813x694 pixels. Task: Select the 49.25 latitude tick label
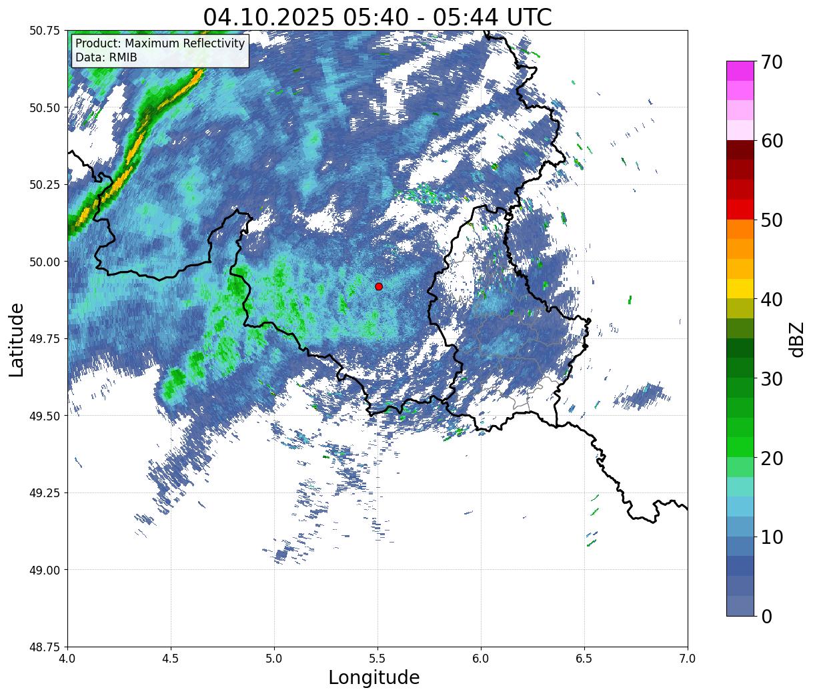pos(45,493)
